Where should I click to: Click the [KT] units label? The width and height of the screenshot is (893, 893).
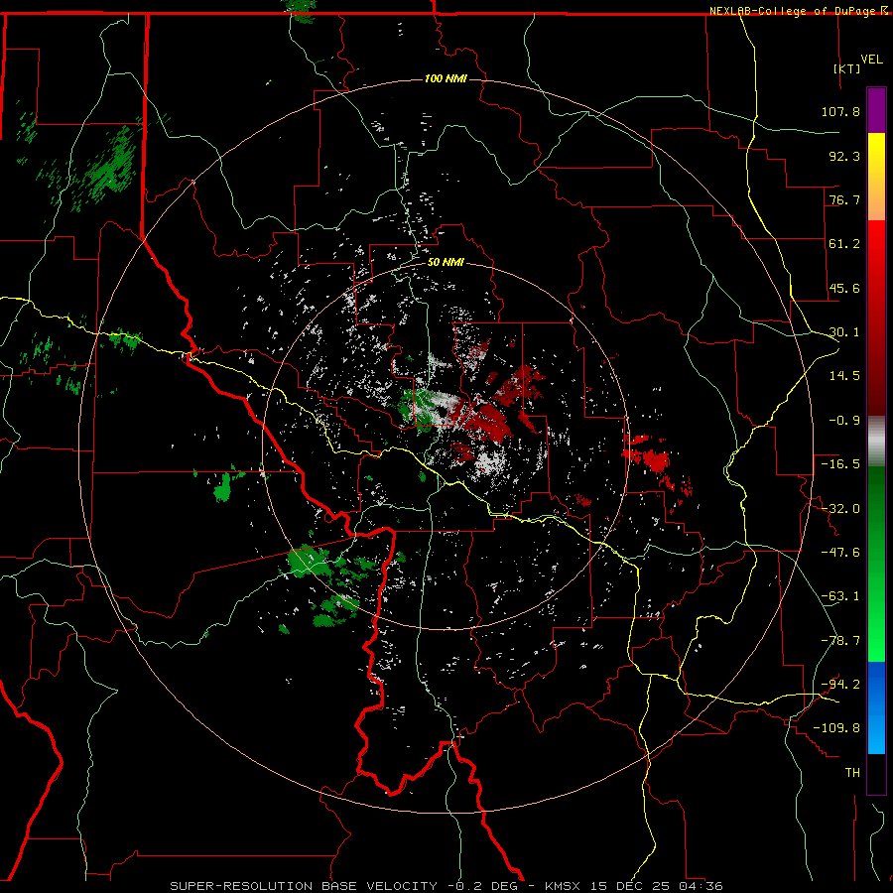point(847,68)
